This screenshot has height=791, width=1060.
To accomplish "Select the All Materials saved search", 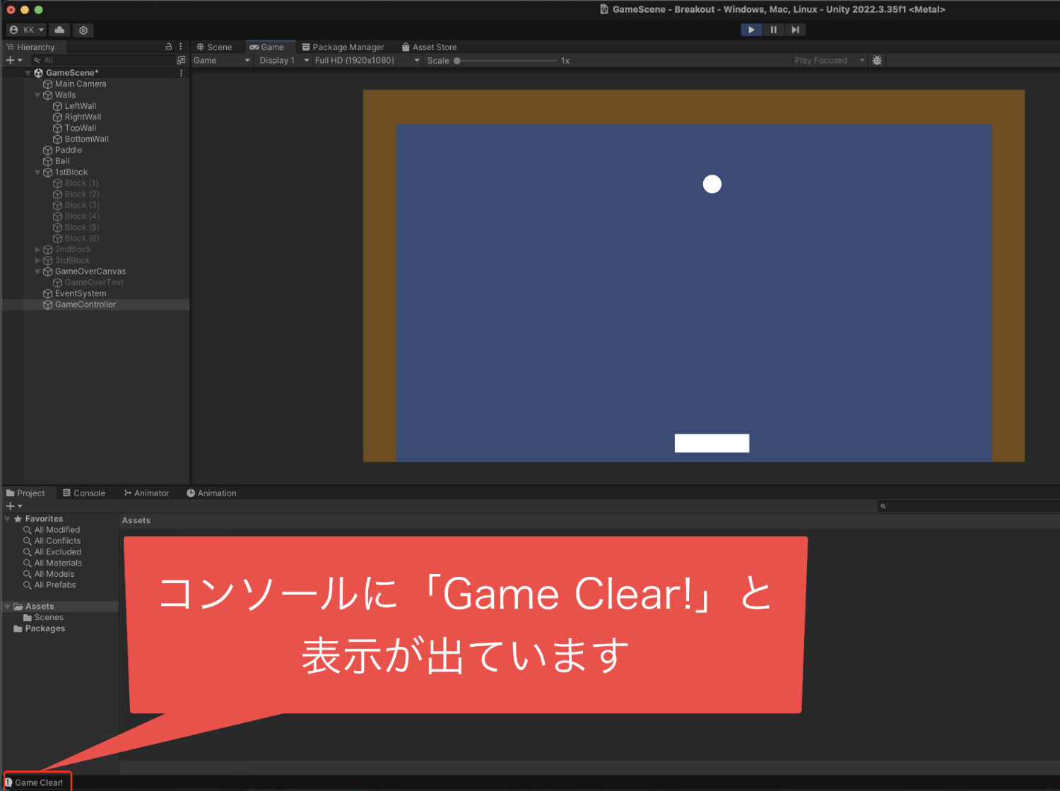I will [52, 563].
